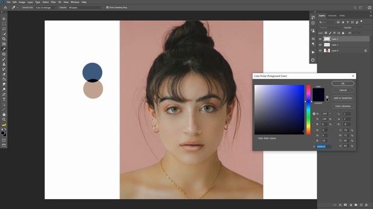Click the lock all pixels icon
The width and height of the screenshot is (373, 209).
(x=343, y=33)
